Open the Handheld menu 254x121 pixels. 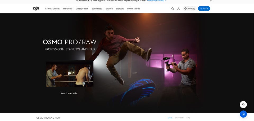point(68,8)
